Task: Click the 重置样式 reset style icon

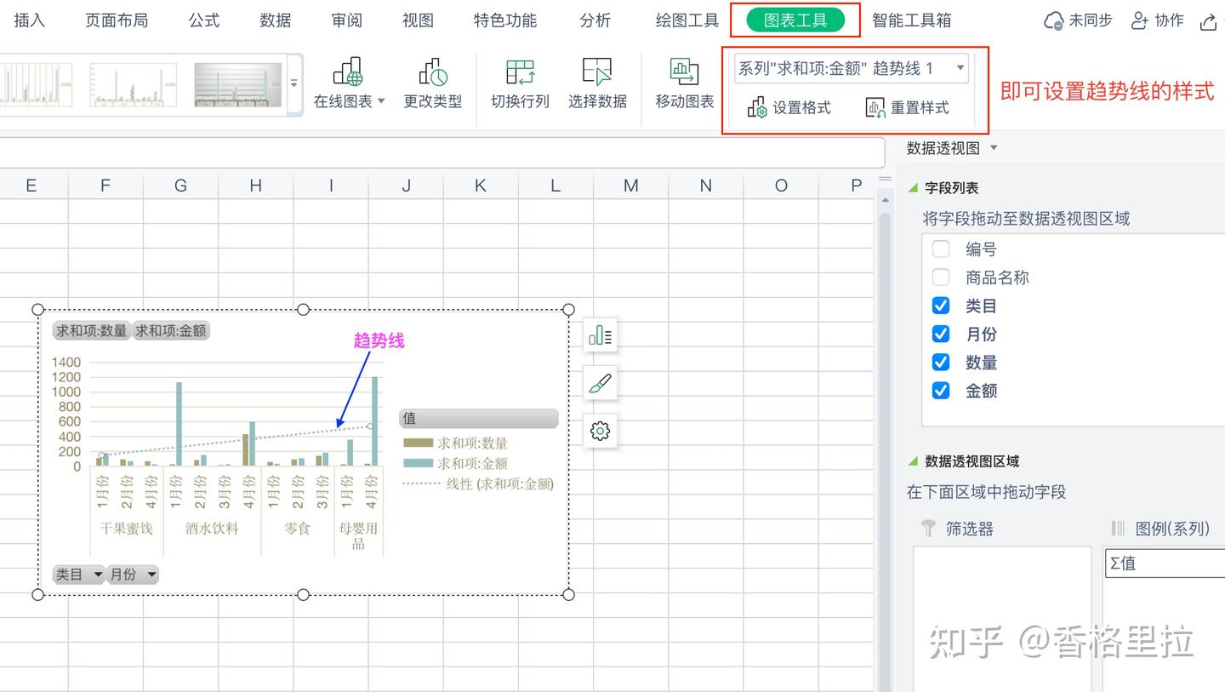Action: tap(875, 108)
